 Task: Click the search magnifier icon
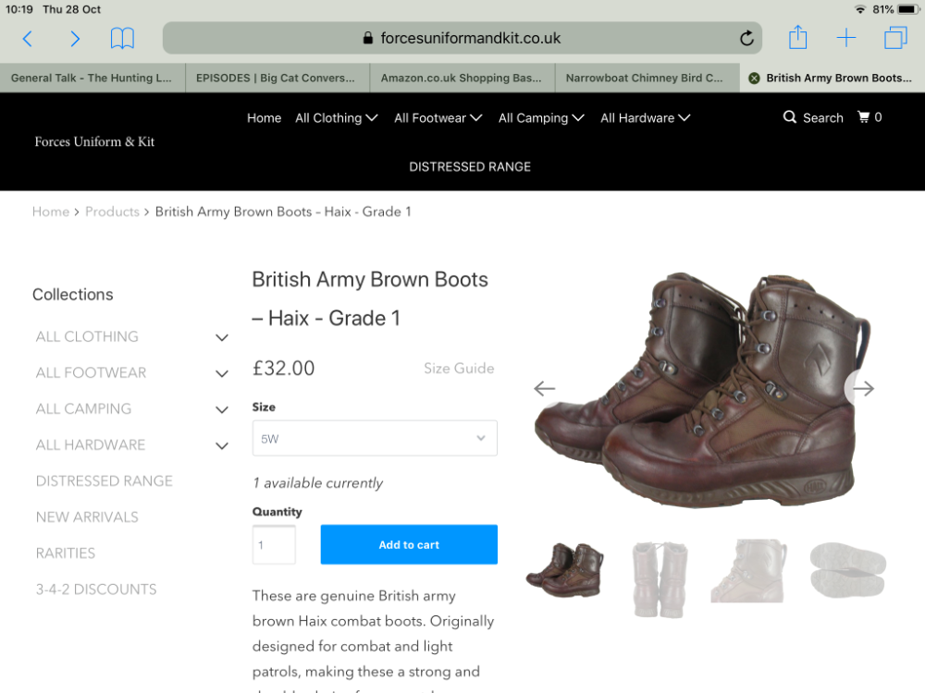[x=789, y=117]
